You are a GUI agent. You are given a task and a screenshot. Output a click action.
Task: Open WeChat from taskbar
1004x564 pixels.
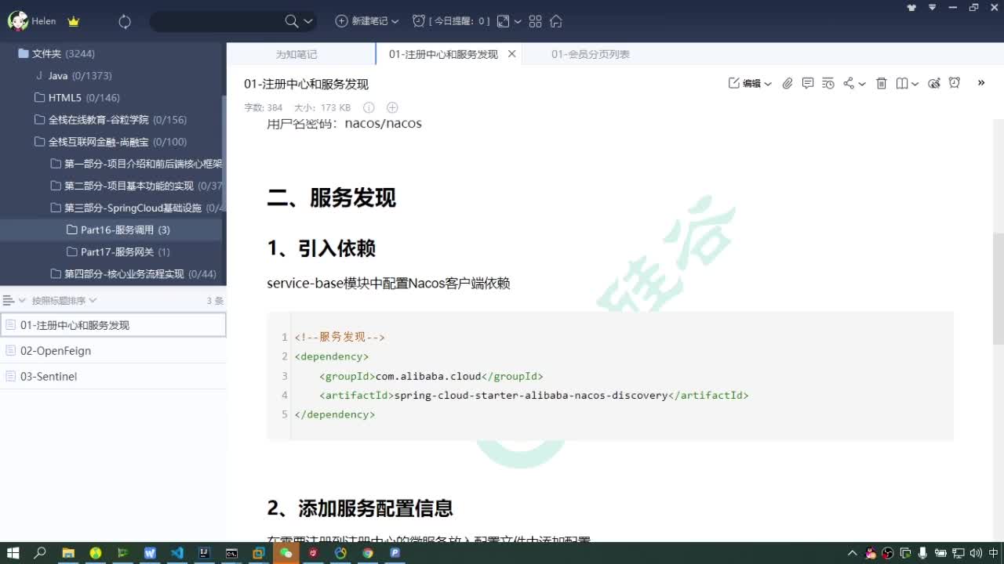coord(286,553)
